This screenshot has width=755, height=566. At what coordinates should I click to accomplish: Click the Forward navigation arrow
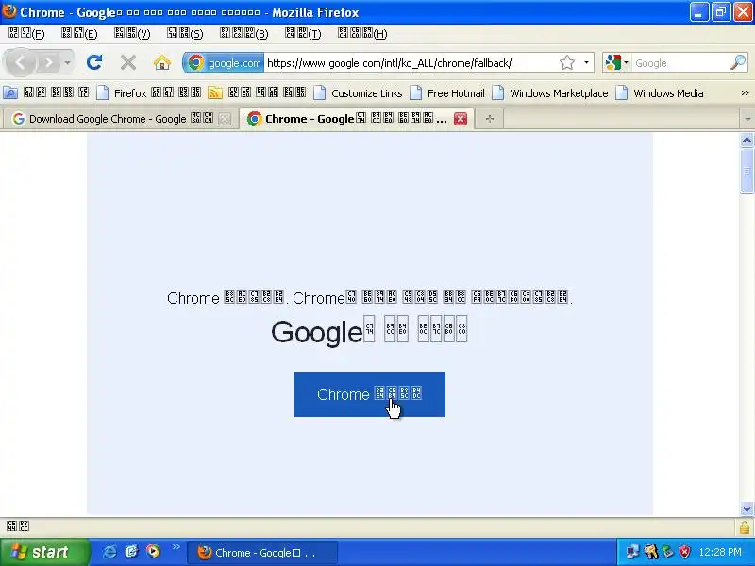pyautogui.click(x=49, y=62)
